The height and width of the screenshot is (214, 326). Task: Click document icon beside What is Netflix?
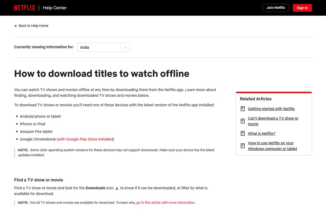pyautogui.click(x=243, y=134)
